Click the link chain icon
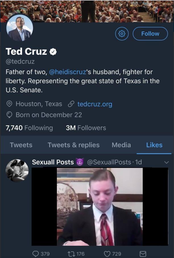 click(x=71, y=104)
